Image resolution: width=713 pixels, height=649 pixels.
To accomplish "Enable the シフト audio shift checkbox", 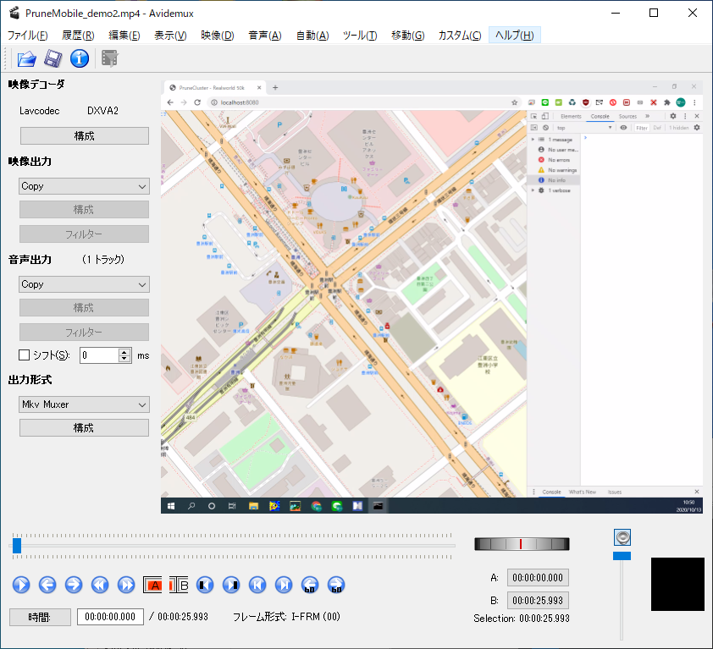I will pyautogui.click(x=25, y=355).
